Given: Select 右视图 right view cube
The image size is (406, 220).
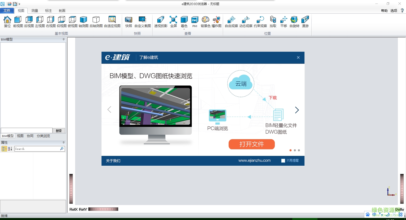Looking at the screenshot, I should (51, 22).
